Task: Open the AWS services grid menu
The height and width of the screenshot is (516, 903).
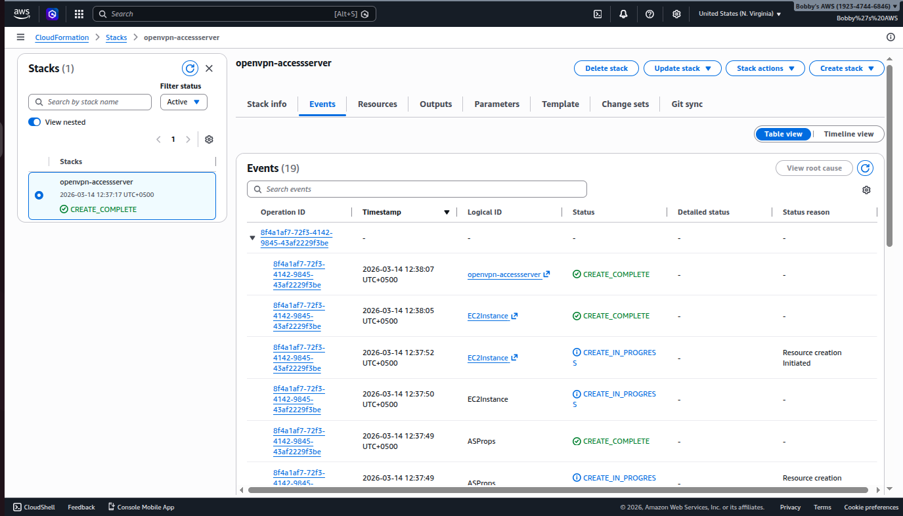Action: click(x=79, y=14)
